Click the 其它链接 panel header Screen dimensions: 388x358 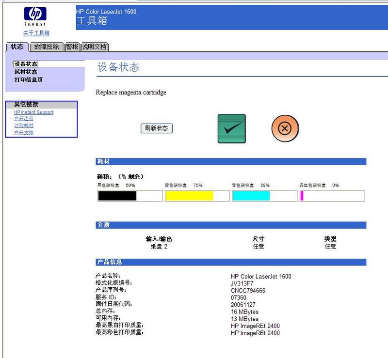point(42,105)
